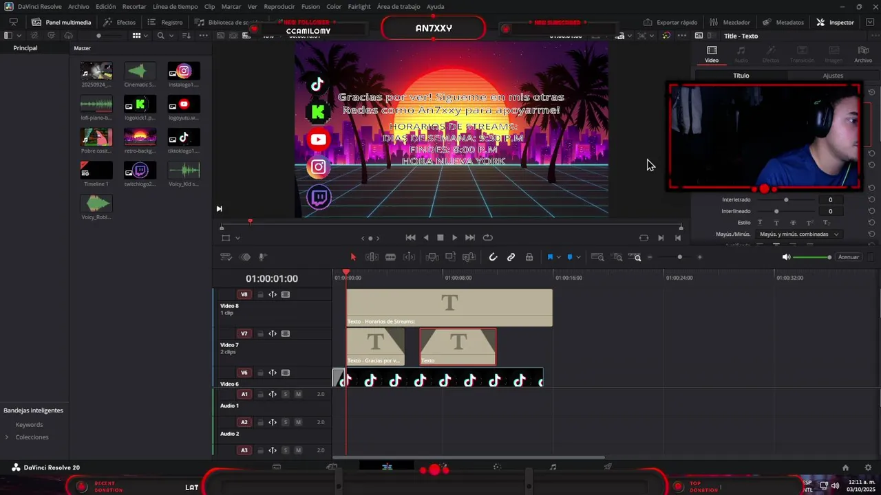Select the V8 track destination label
The height and width of the screenshot is (495, 881).
click(x=244, y=295)
